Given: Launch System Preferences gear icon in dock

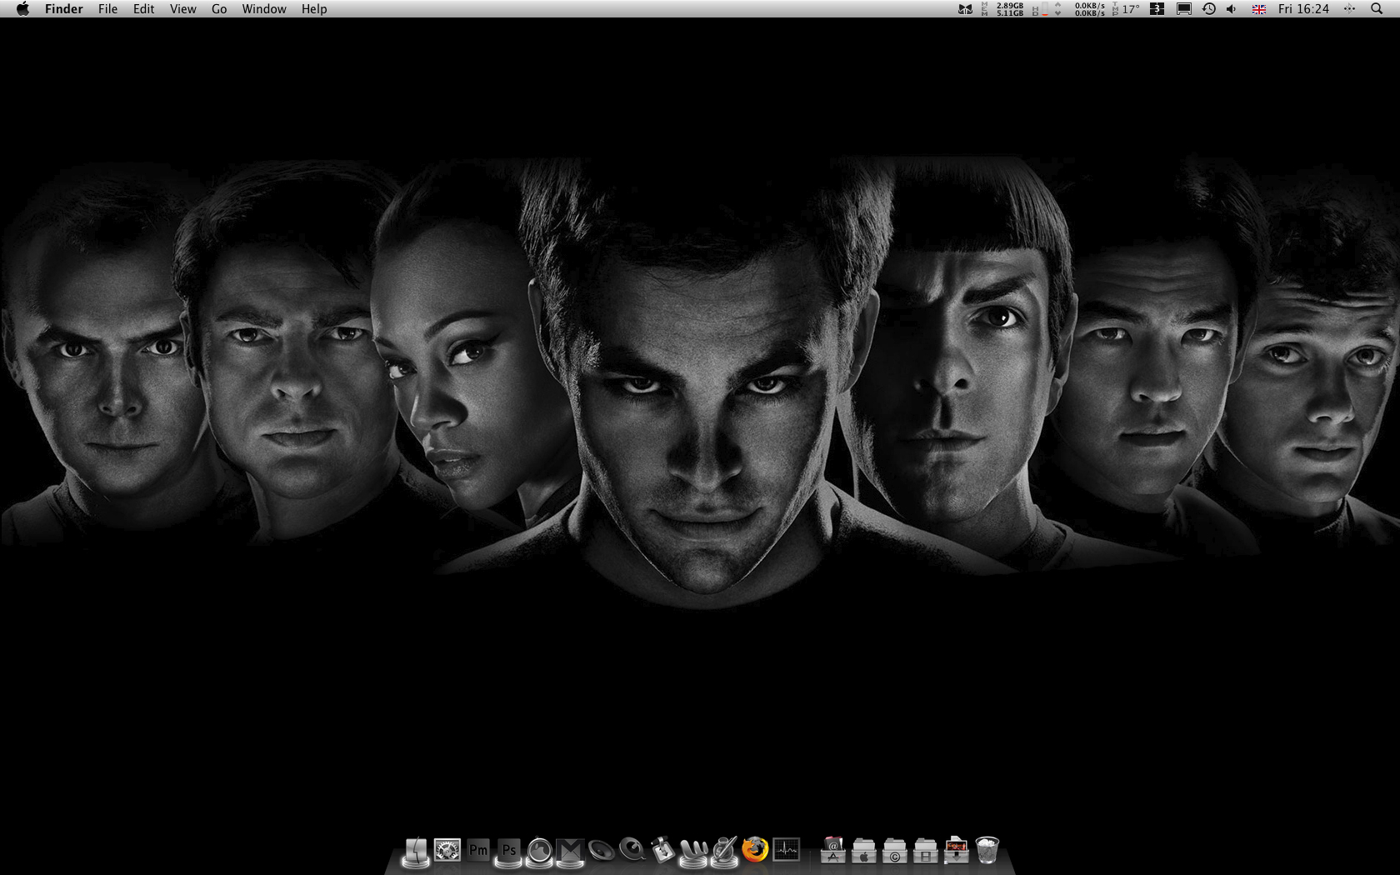Looking at the screenshot, I should pos(447,850).
